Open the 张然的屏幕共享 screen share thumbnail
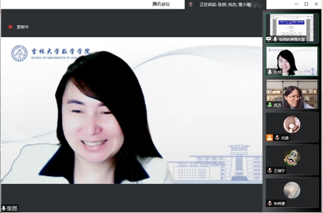This screenshot has height=213, width=323. click(292, 29)
